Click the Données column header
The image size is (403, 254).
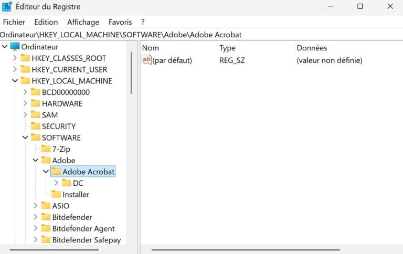312,48
